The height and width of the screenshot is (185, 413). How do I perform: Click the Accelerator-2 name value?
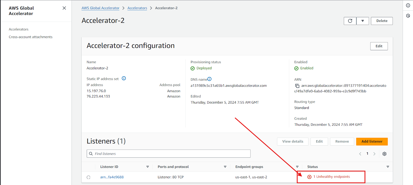pyautogui.click(x=97, y=68)
